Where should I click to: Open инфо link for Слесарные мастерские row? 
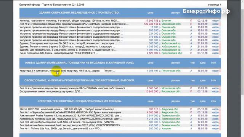(x=215, y=43)
